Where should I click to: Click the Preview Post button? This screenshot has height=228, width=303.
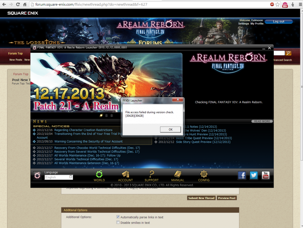coord(227,198)
